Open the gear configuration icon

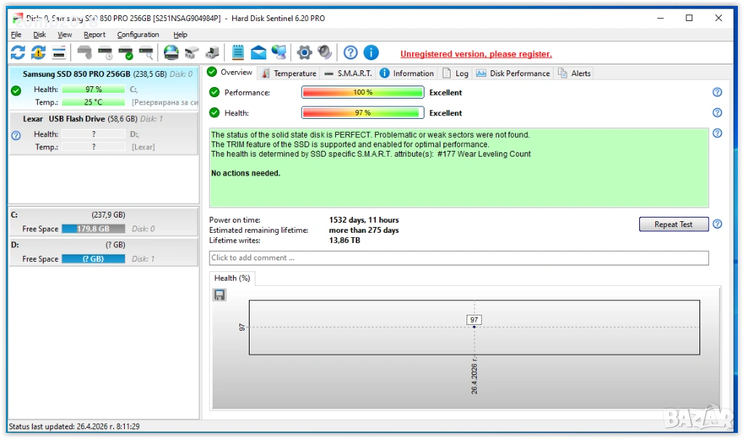click(x=305, y=52)
